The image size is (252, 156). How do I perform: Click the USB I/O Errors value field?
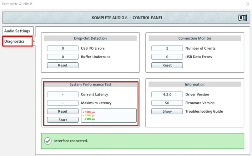click(x=63, y=48)
